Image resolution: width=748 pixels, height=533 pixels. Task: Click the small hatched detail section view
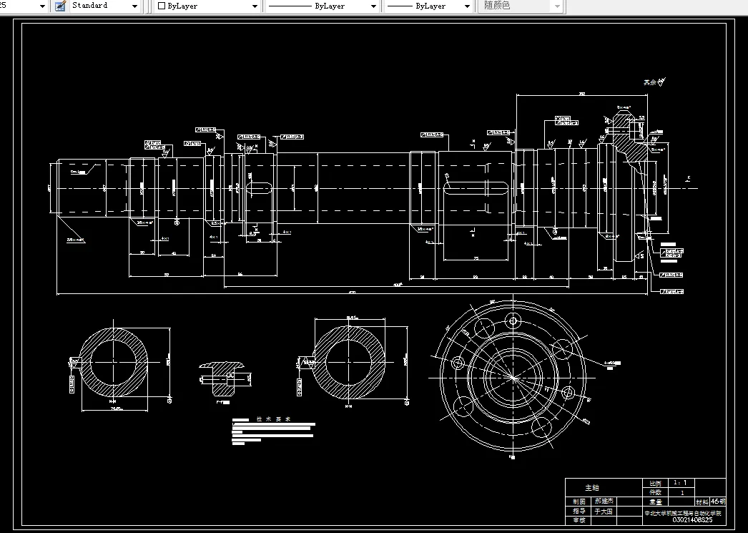(x=222, y=378)
